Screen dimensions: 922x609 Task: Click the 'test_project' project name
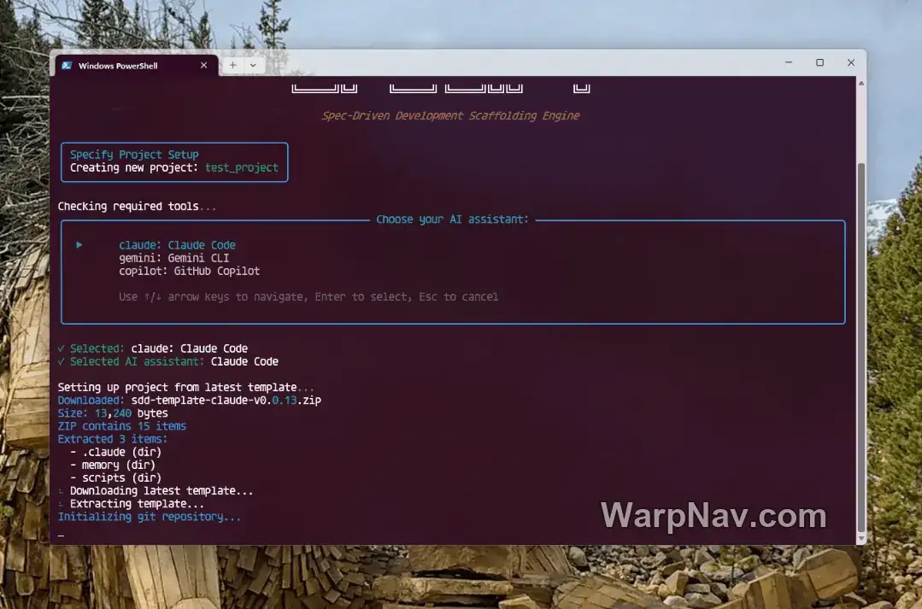(242, 167)
